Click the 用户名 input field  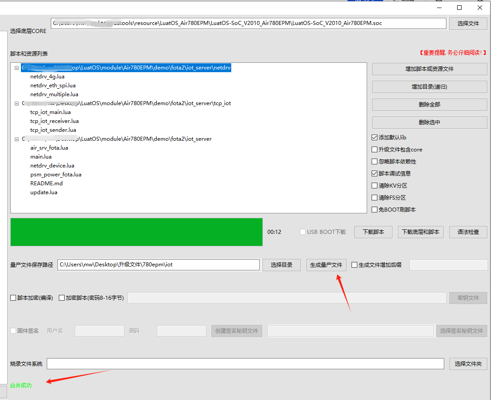[x=99, y=331]
